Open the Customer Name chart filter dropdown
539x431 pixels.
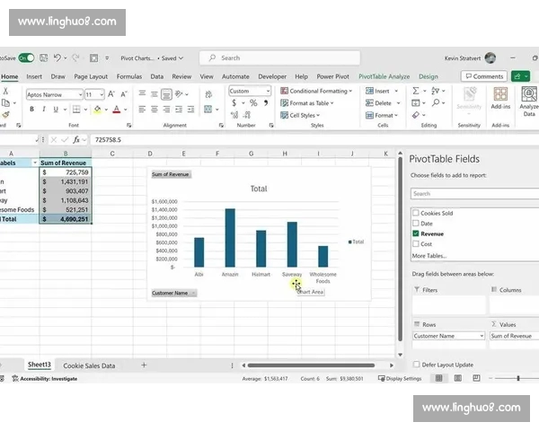pyautogui.click(x=174, y=293)
